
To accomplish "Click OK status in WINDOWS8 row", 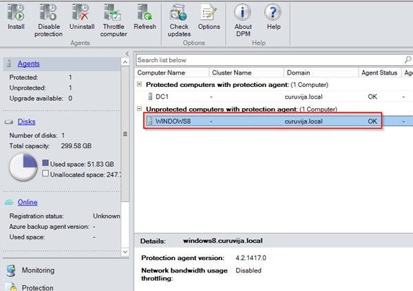I will pyautogui.click(x=372, y=121).
